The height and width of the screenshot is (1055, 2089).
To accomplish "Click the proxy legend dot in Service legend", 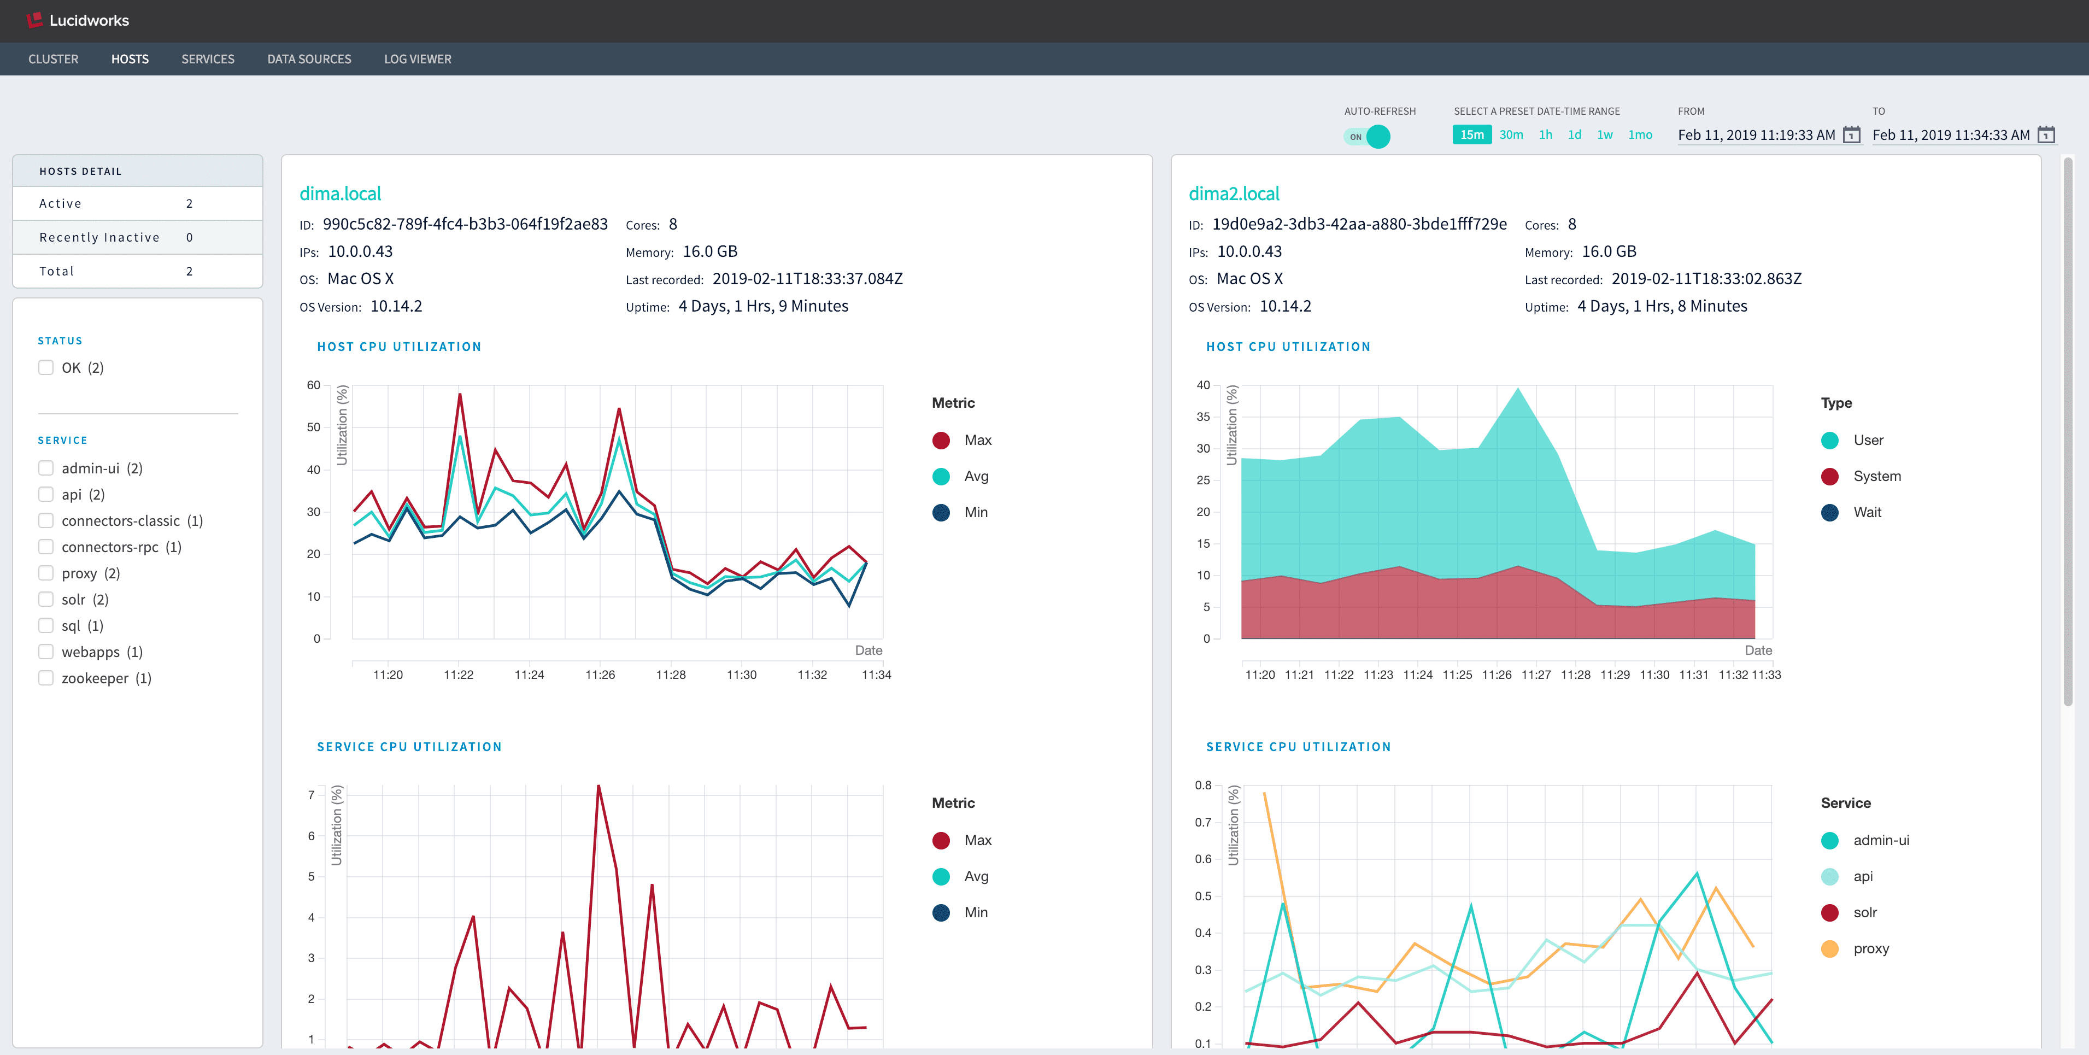I will (x=1829, y=949).
